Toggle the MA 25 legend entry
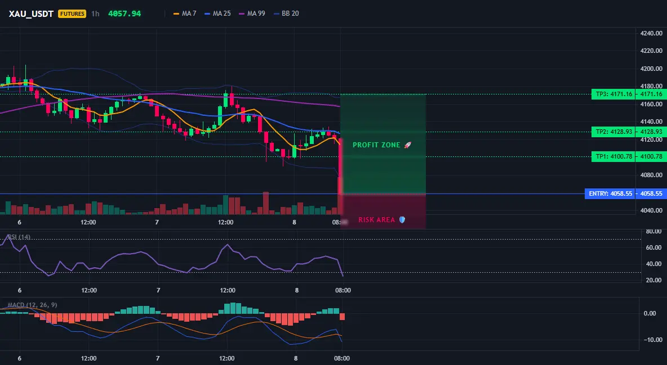667x365 pixels. click(x=218, y=13)
